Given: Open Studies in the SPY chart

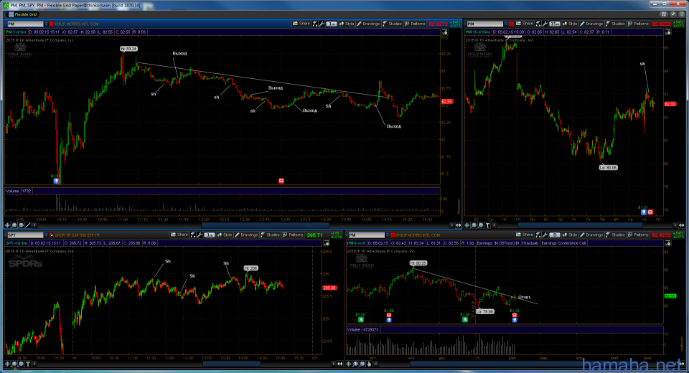Looking at the screenshot, I should (x=270, y=235).
